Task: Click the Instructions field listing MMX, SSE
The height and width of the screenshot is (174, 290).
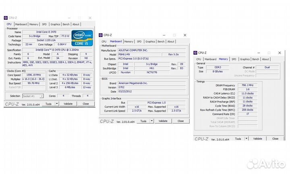Action: pos(57,64)
